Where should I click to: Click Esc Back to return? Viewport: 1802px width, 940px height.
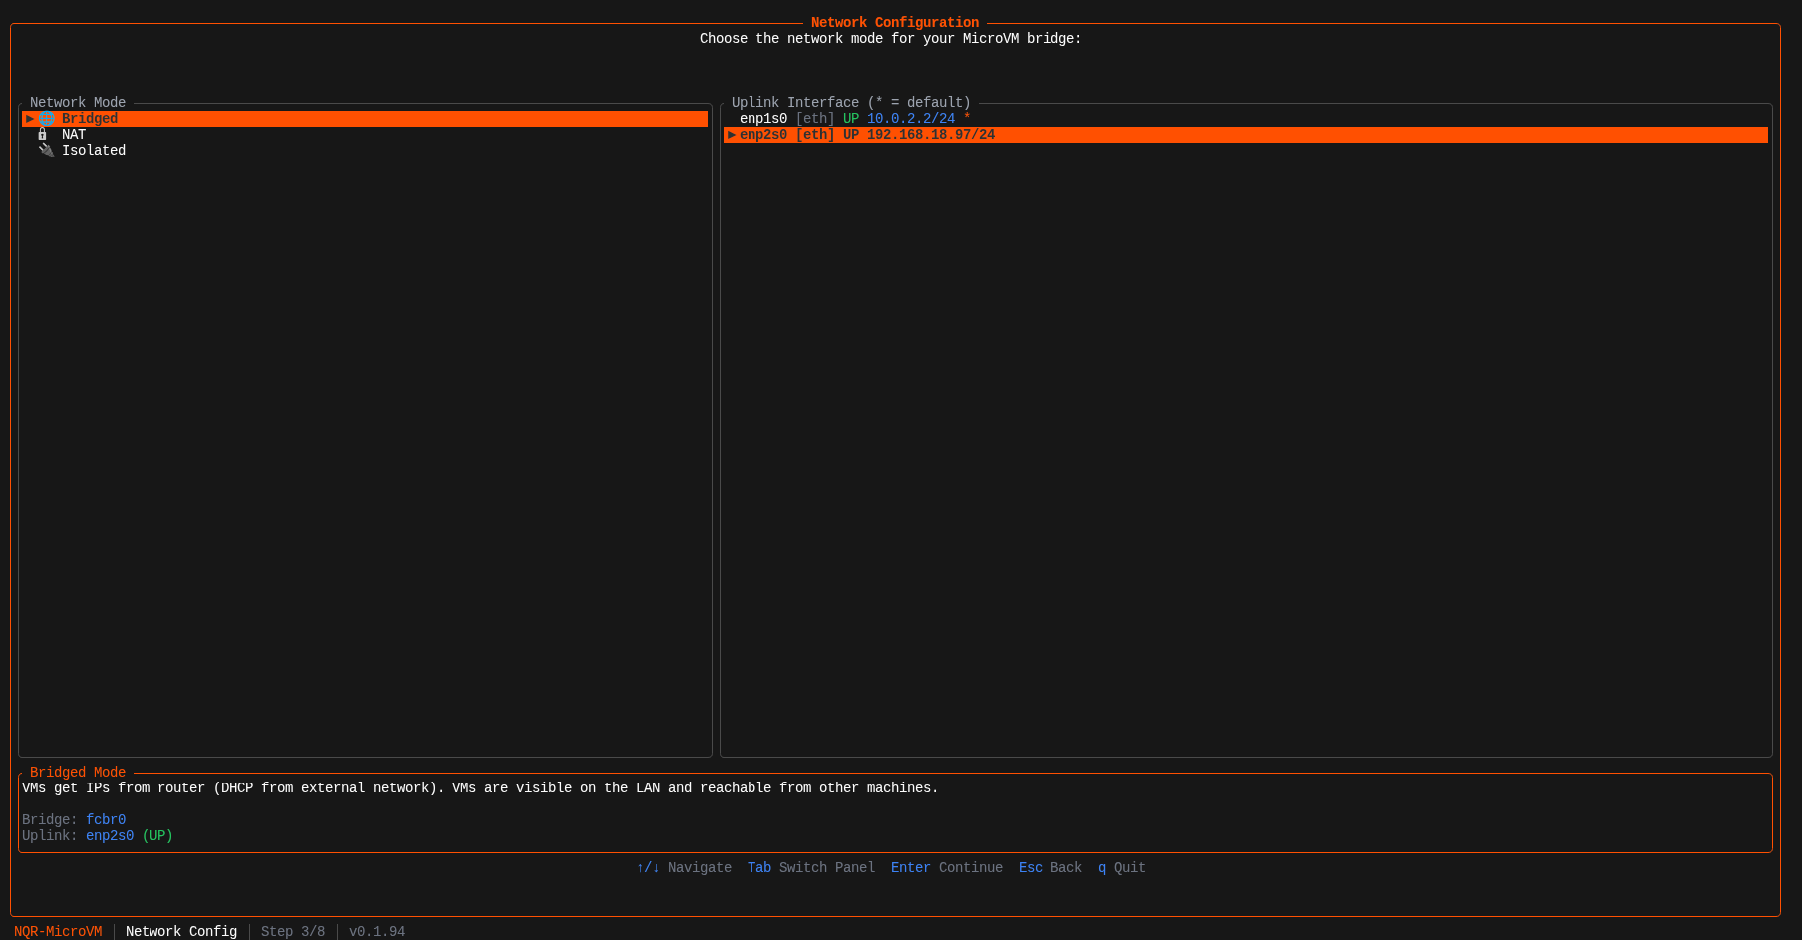[1050, 867]
